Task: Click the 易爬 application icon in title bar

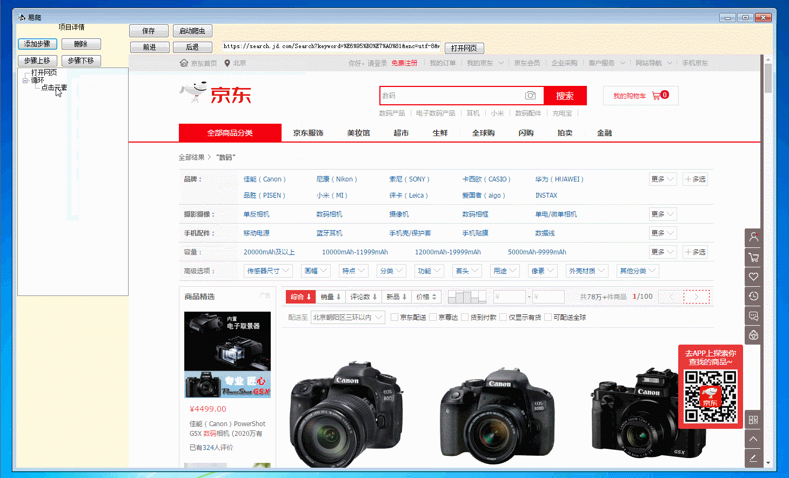Action: (22, 17)
